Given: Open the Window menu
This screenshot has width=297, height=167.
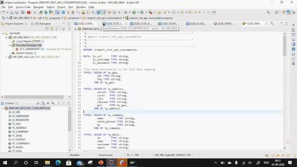Looking at the screenshot, I should [x=81, y=7].
